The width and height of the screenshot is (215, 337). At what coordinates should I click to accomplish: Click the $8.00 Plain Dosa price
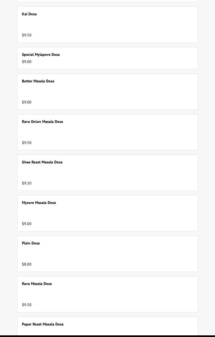[27, 264]
